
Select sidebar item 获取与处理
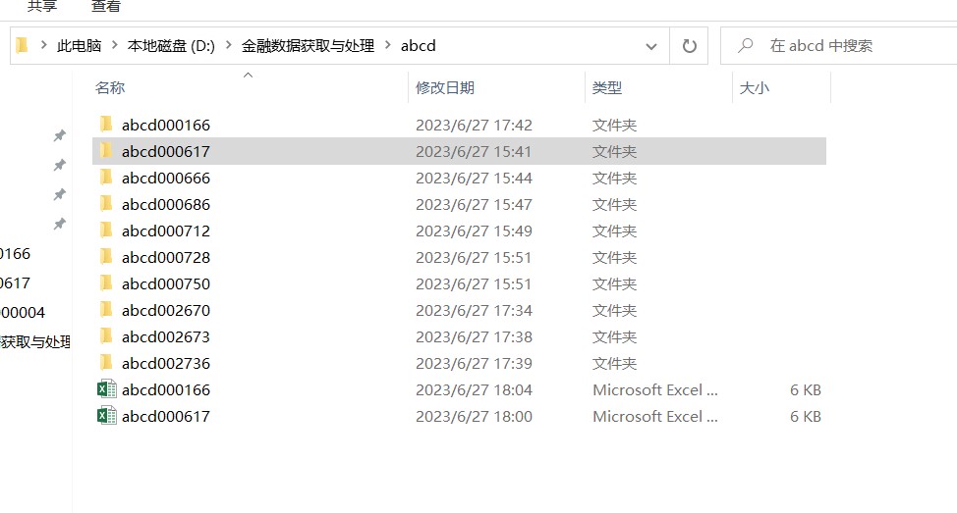coord(35,341)
